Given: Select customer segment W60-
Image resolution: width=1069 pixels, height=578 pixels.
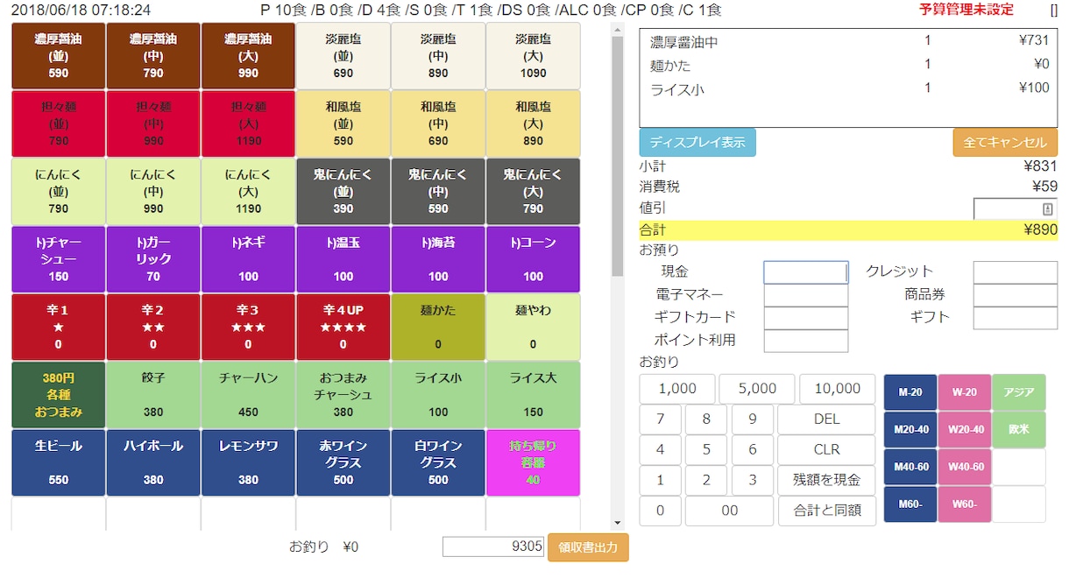Looking at the screenshot, I should coord(965,504).
